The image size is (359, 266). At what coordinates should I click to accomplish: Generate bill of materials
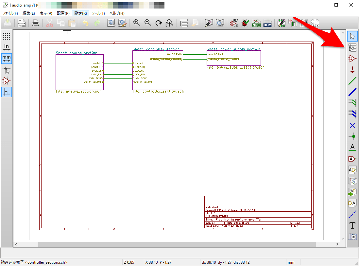pyautogui.click(x=267, y=23)
